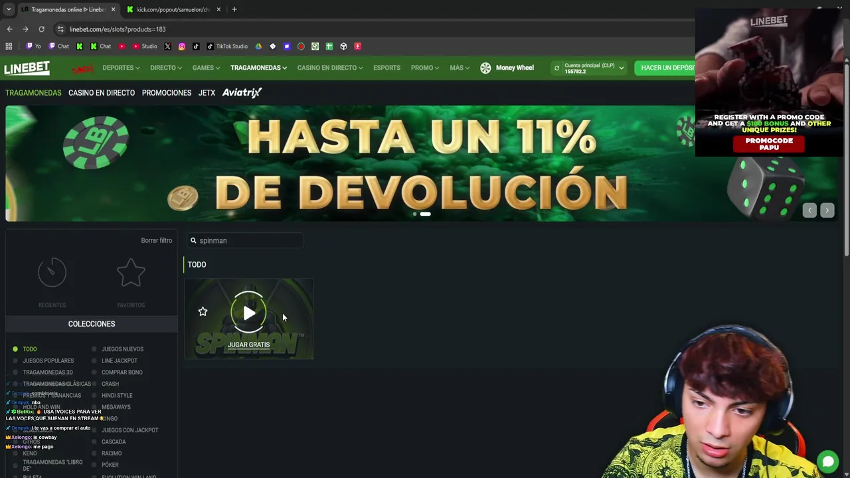The width and height of the screenshot is (850, 478).
Task: Click the Linebet logo
Action: 27,68
